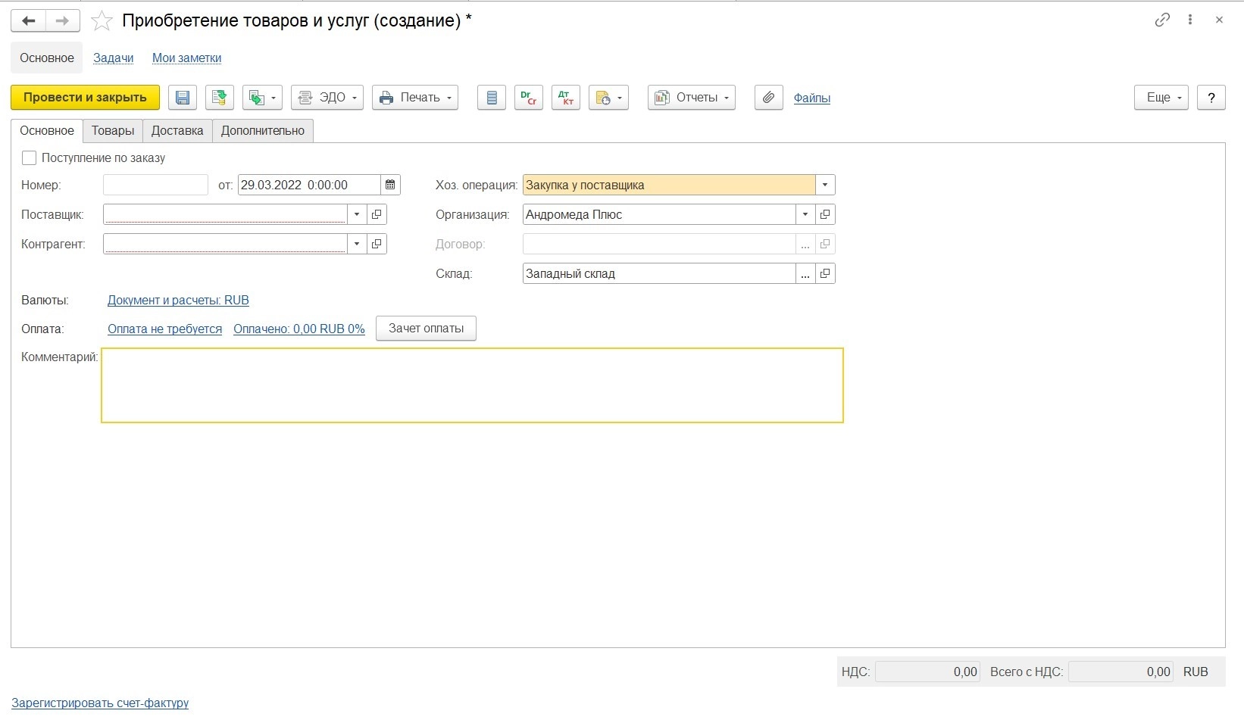Image resolution: width=1244 pixels, height=720 pixels.
Task: Add document to favorites with star icon
Action: 102,21
